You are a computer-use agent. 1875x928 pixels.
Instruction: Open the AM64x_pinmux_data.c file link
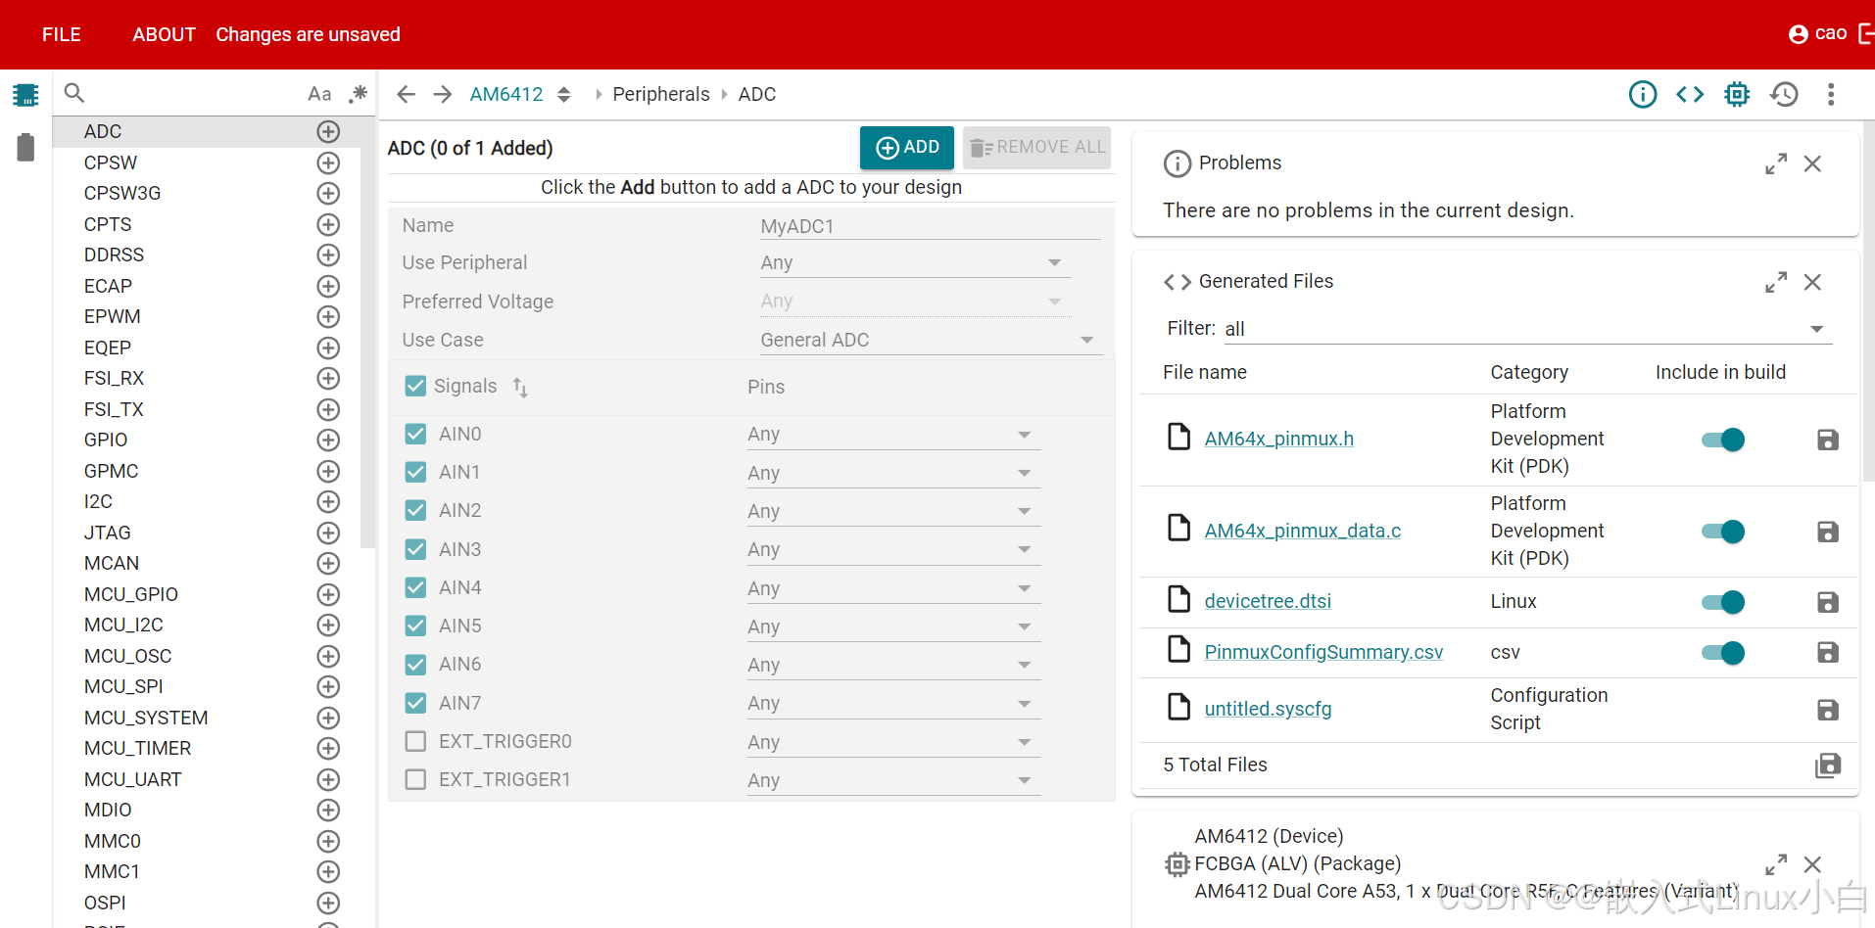pyautogui.click(x=1302, y=531)
